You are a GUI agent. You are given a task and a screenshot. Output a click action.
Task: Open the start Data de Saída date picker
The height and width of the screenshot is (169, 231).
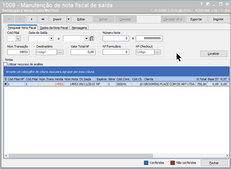tap(51, 38)
